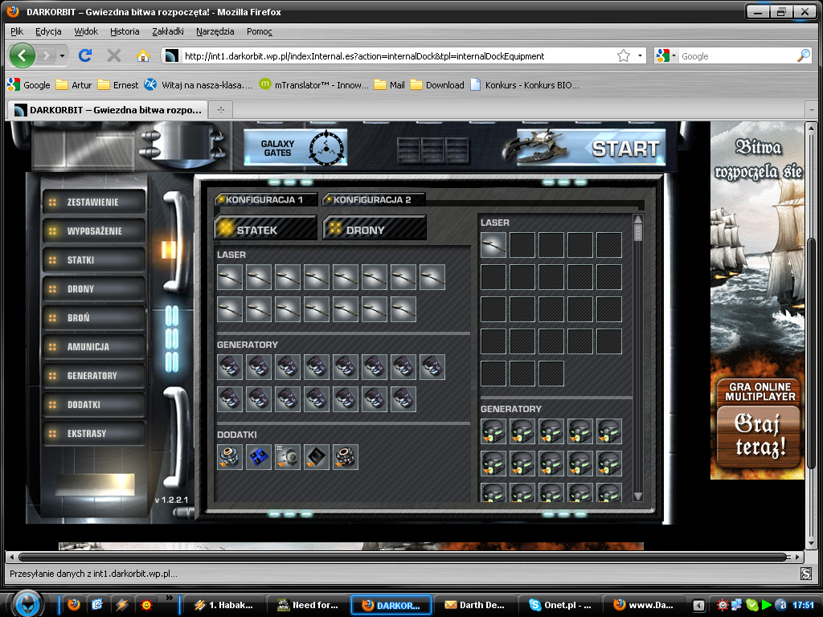Open the Zakładki menu
This screenshot has height=617, width=823.
coord(168,31)
